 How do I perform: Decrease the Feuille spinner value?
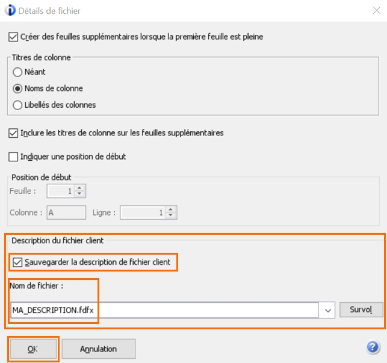coord(79,194)
